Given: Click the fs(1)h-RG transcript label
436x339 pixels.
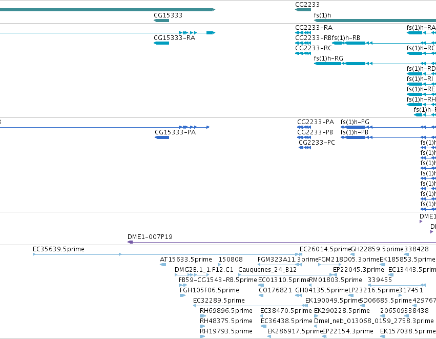Looking at the screenshot, I should [x=328, y=58].
